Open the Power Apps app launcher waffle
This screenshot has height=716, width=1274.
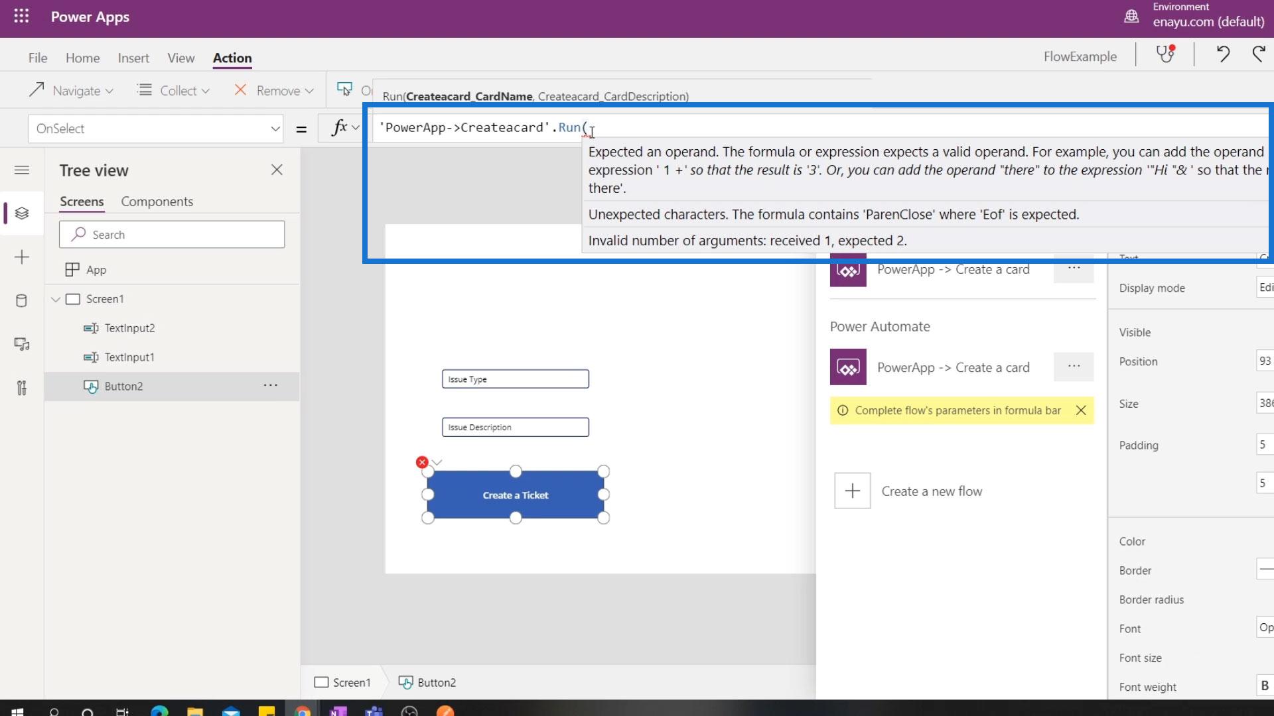click(x=21, y=17)
